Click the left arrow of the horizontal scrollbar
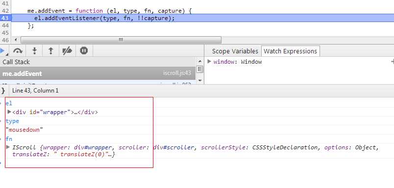394x188 pixels. coord(16,40)
